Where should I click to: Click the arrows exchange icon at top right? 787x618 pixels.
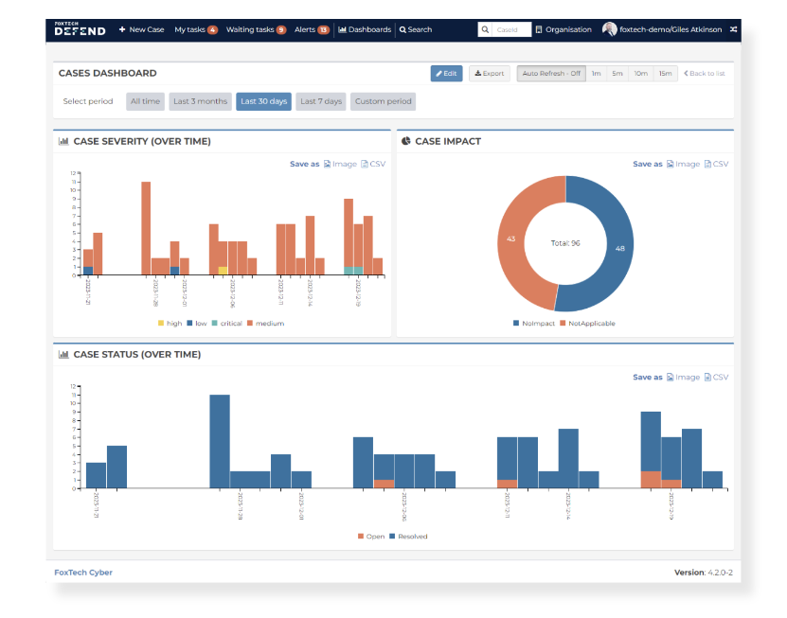[731, 28]
